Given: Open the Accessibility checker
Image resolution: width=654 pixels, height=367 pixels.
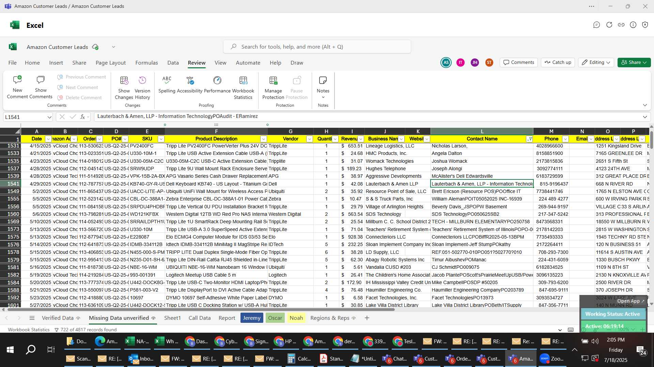Looking at the screenshot, I should click(190, 84).
